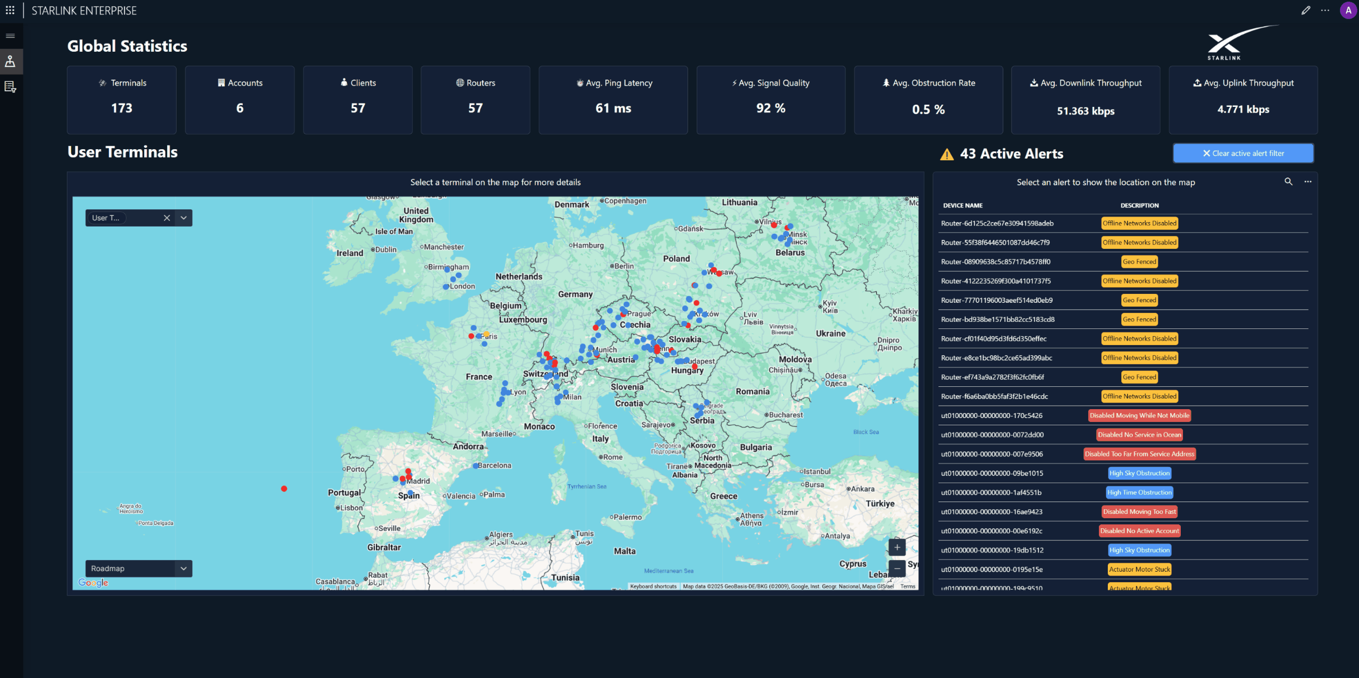Click the Disabled Moving Too Fast tag
The image size is (1359, 678).
click(1140, 512)
